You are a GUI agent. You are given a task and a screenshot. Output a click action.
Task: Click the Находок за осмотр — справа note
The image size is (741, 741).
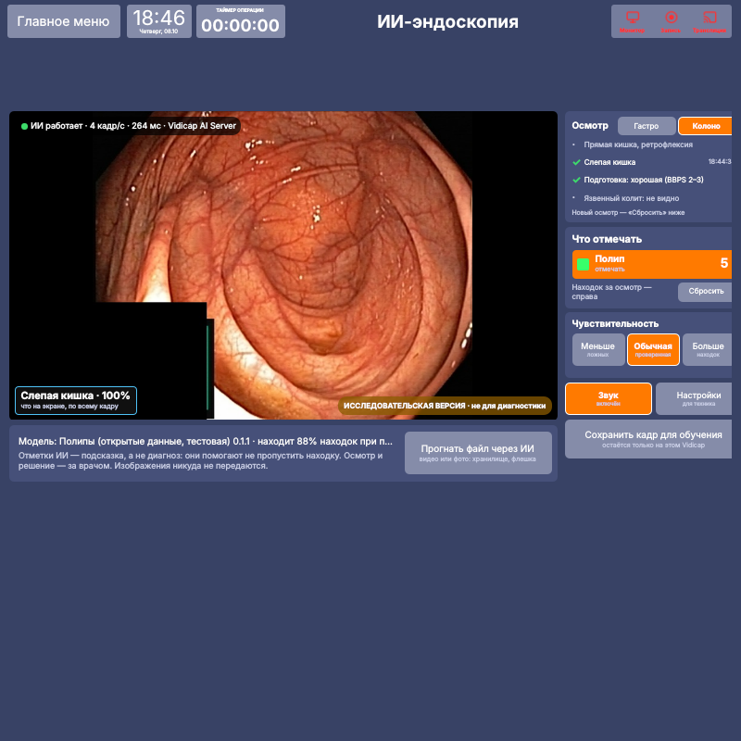click(611, 292)
